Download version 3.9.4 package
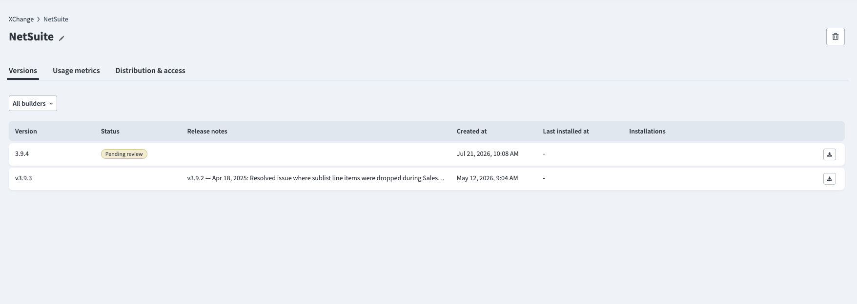 coord(829,154)
